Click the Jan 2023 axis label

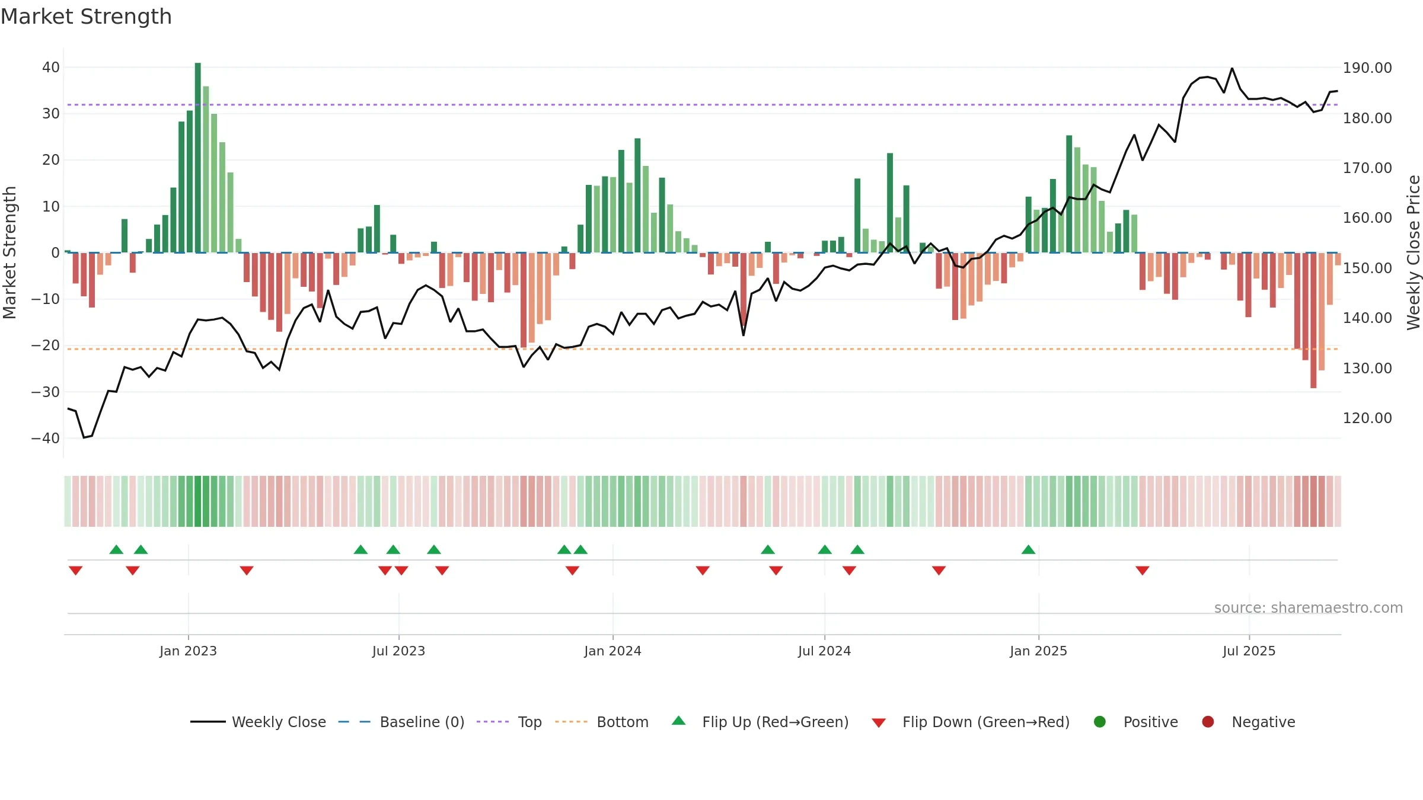pos(188,651)
